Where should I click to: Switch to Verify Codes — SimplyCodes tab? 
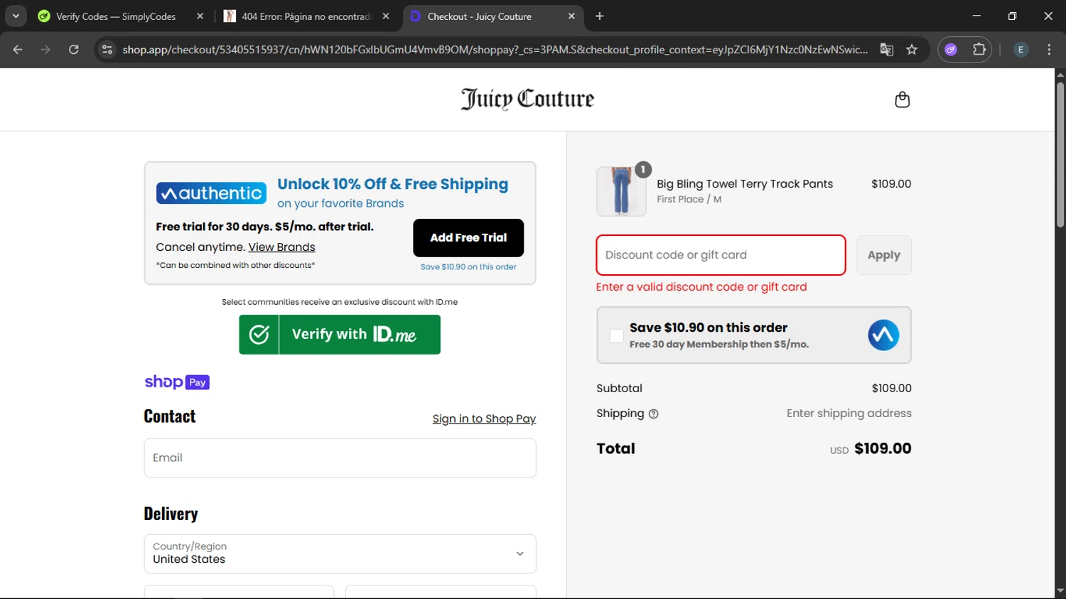116,16
